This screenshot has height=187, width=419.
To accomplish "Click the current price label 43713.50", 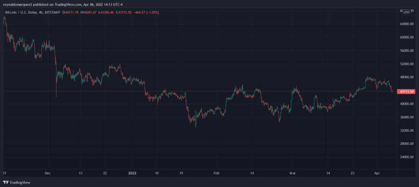I will tap(406, 92).
